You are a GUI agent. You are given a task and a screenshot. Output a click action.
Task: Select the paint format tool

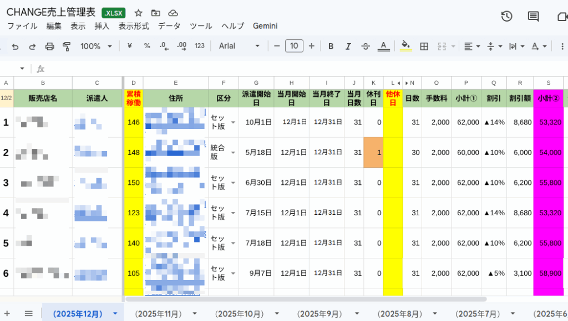click(x=67, y=46)
